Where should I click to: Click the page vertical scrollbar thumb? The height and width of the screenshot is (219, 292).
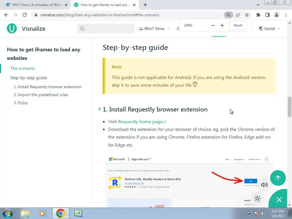click(x=289, y=107)
